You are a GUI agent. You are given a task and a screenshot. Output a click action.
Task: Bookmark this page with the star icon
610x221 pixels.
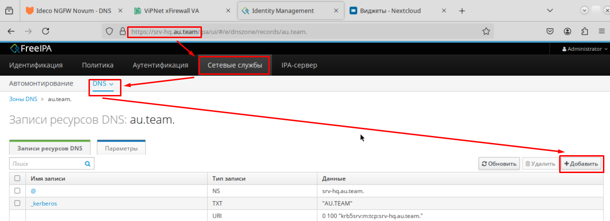click(x=486, y=31)
